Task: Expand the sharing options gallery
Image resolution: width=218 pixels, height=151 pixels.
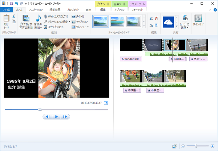Action: pos(177,26)
